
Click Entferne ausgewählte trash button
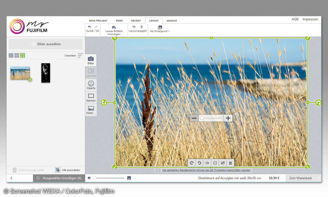tap(28, 170)
